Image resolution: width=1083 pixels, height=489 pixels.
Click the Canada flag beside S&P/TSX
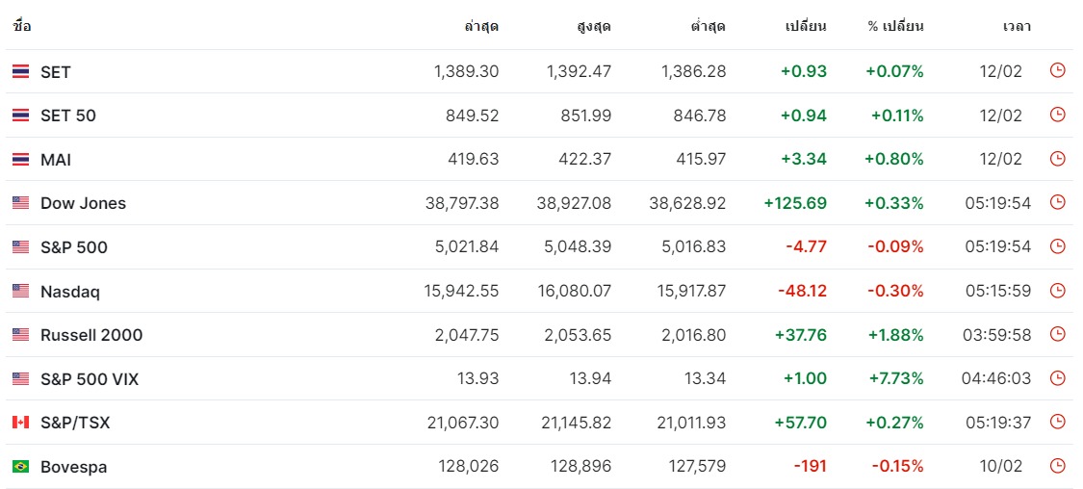click(20, 423)
